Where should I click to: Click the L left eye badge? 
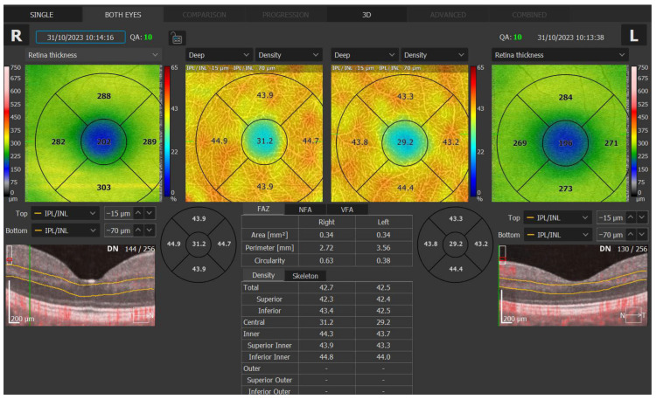634,36
